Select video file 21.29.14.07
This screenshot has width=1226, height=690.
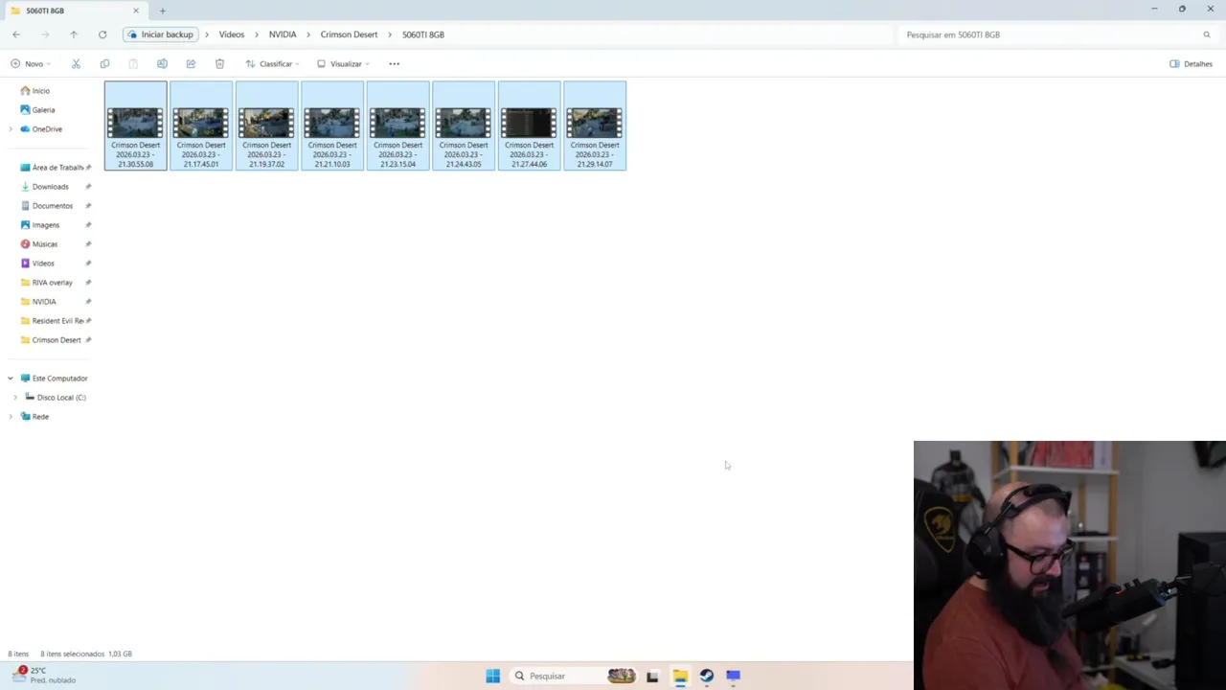[x=595, y=126]
